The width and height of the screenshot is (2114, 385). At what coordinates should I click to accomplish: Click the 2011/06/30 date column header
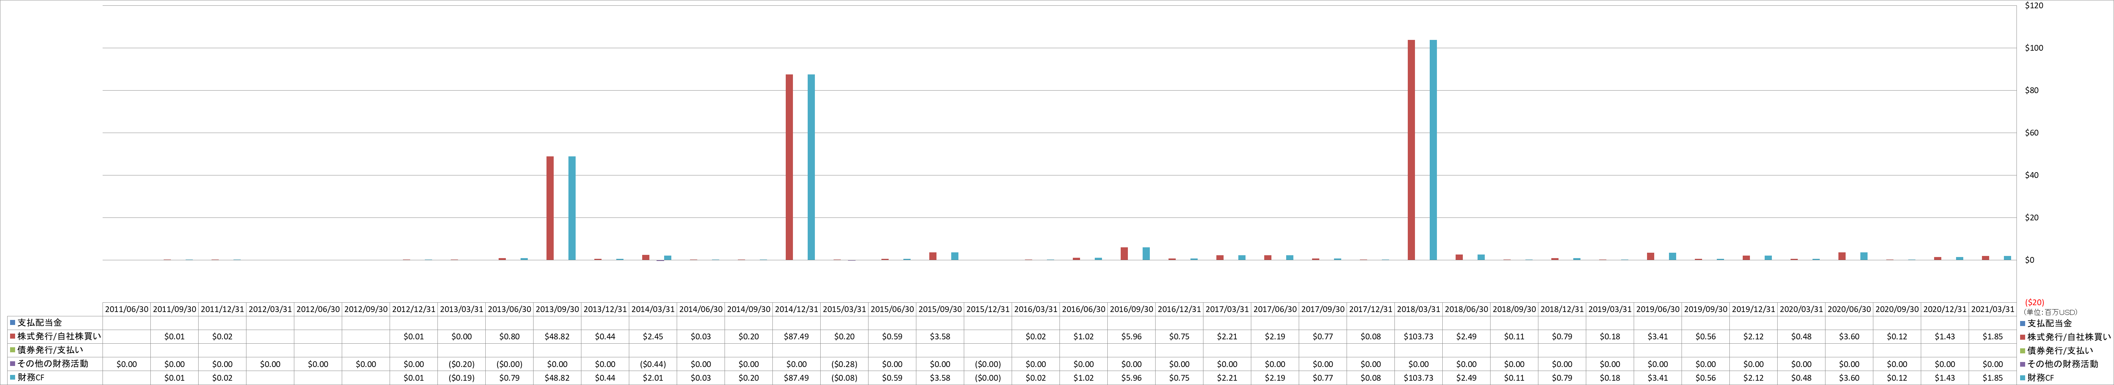tap(126, 310)
